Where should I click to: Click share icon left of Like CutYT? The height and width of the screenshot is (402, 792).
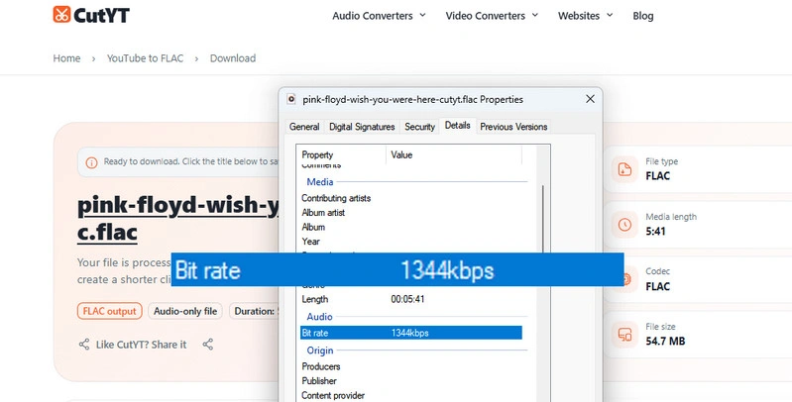[84, 345]
